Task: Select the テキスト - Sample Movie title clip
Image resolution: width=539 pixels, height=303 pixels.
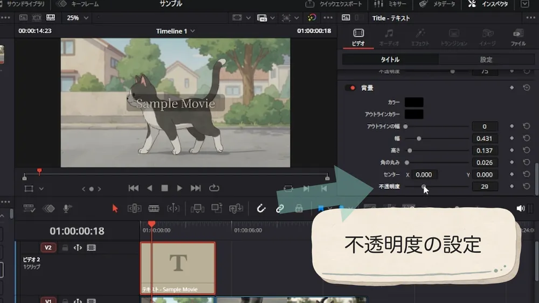Action: pos(178,268)
